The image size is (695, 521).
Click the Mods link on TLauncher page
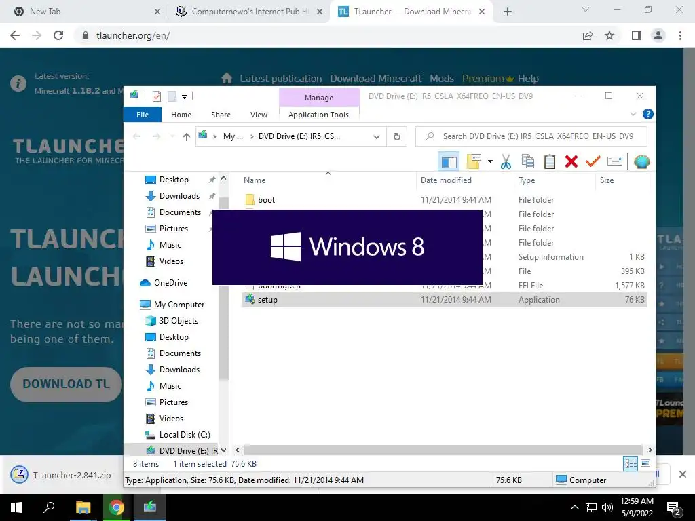[x=441, y=79]
